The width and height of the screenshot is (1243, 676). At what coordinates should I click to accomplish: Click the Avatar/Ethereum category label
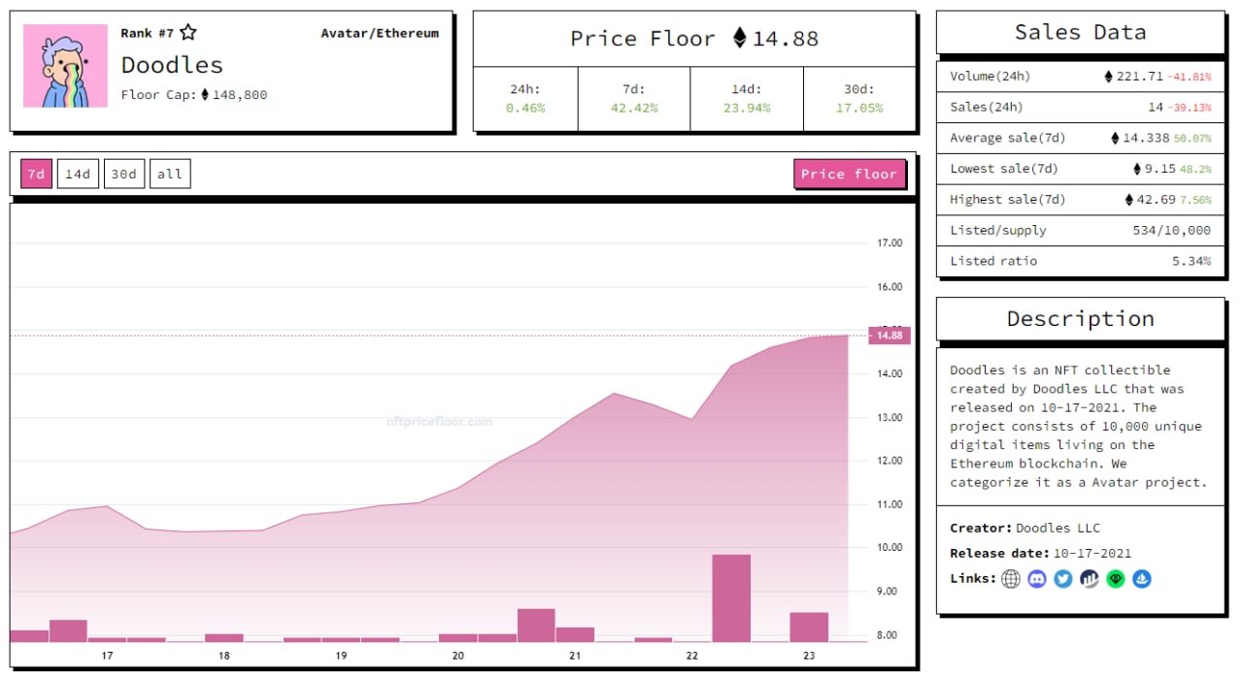[380, 33]
